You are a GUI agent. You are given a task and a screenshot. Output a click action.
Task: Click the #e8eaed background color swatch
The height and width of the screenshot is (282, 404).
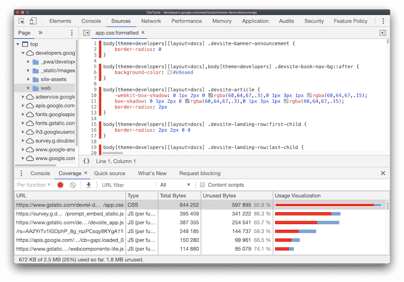(169, 73)
